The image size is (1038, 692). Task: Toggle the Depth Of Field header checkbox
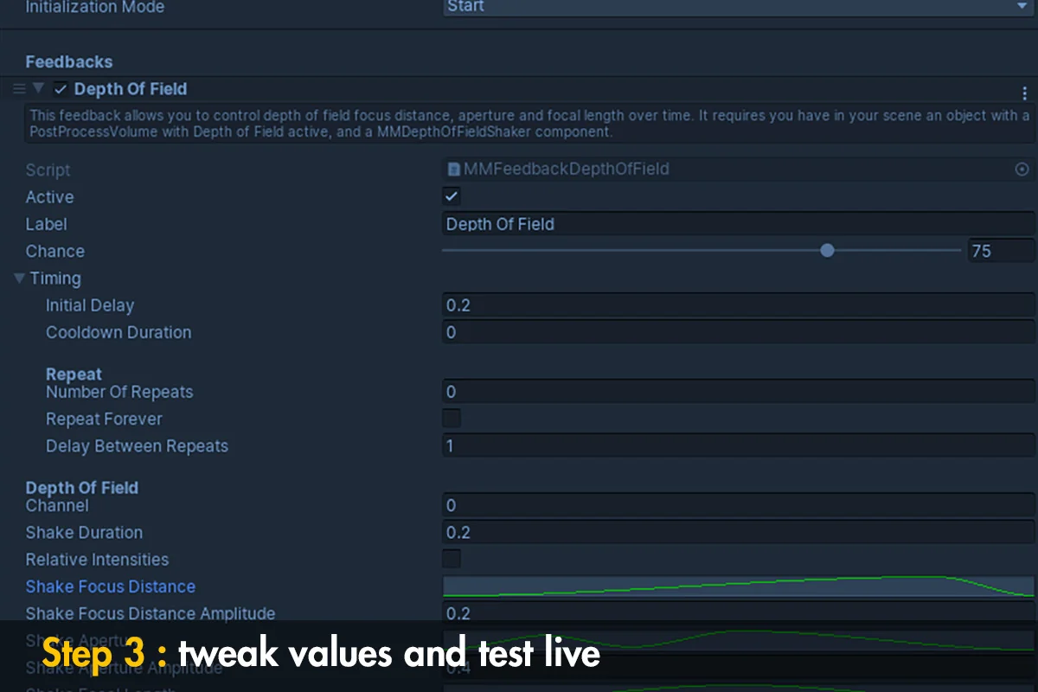coord(61,89)
